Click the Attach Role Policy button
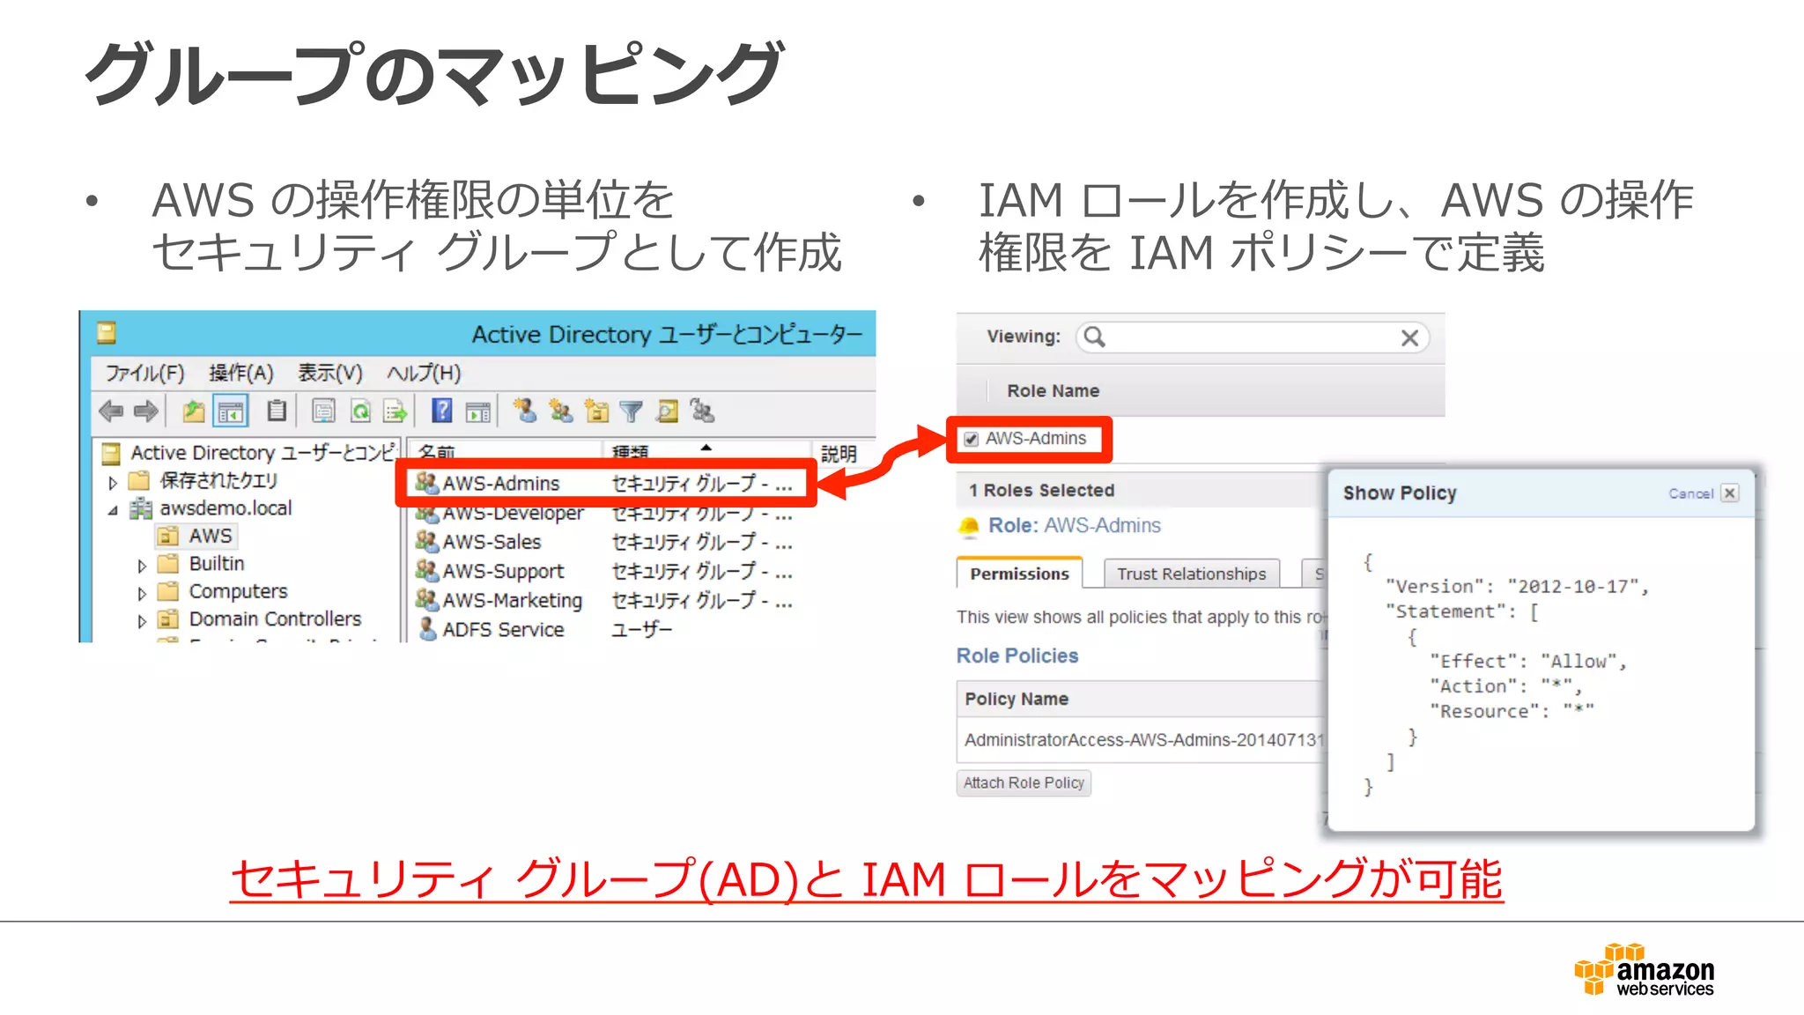Screen dimensions: 1804x1015 1024,782
